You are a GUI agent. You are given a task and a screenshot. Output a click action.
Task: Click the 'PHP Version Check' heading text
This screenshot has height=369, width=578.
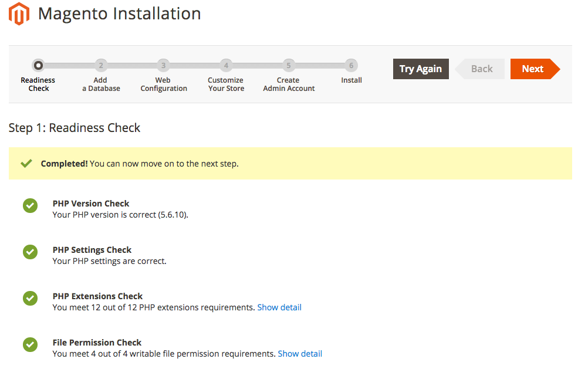tap(91, 204)
